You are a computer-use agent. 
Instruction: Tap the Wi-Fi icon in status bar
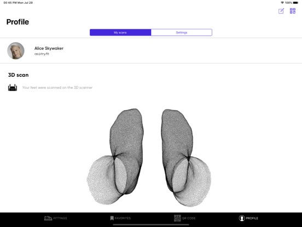coord(282,3)
